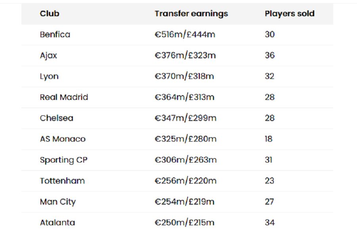Click Real Madrid in the table
357x232 pixels.
click(64, 97)
